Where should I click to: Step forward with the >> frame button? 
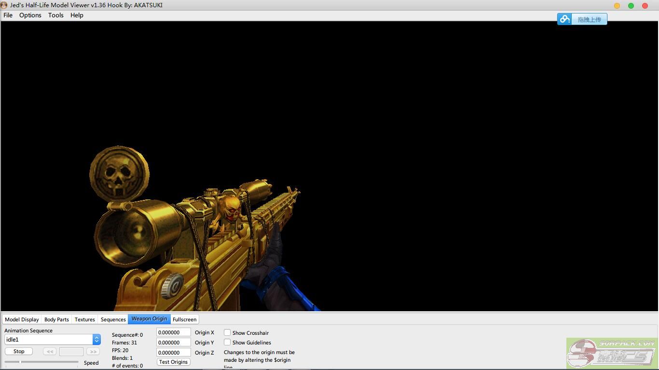point(93,352)
